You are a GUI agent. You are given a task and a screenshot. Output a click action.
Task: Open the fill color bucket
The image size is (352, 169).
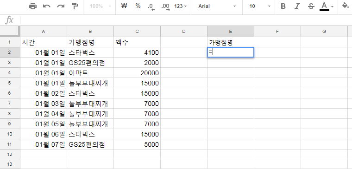(345, 6)
